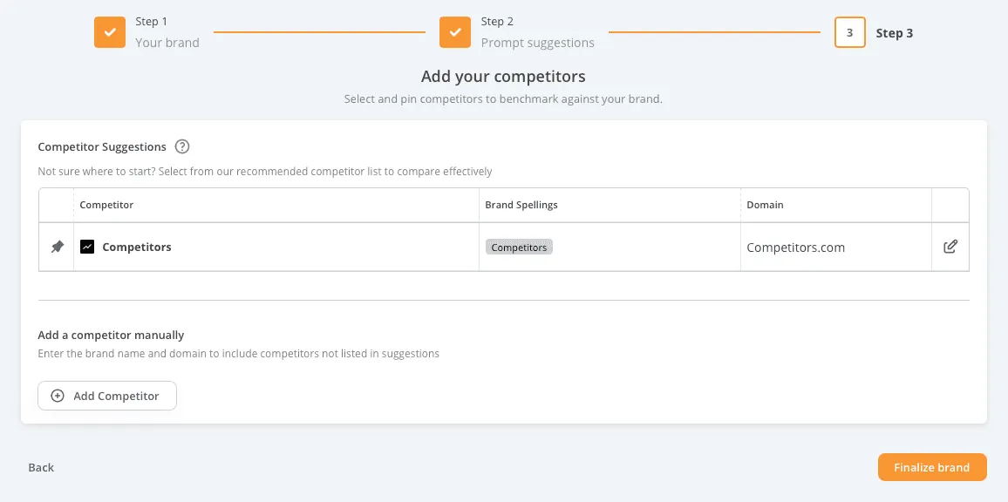Click the Step 1 orange checkmark icon
This screenshot has width=1008, height=502.
click(110, 32)
